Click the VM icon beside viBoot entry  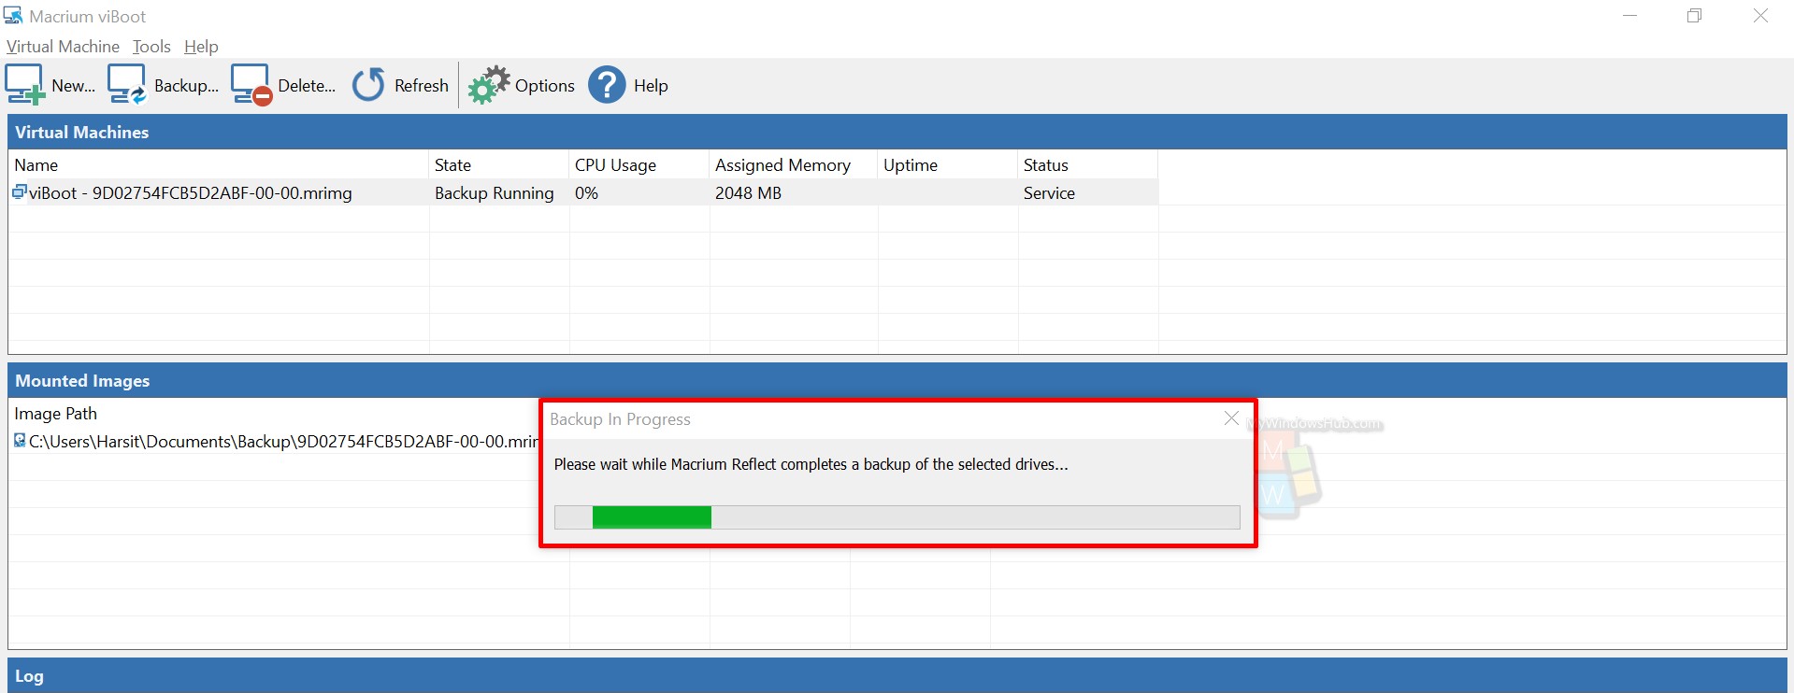[20, 191]
